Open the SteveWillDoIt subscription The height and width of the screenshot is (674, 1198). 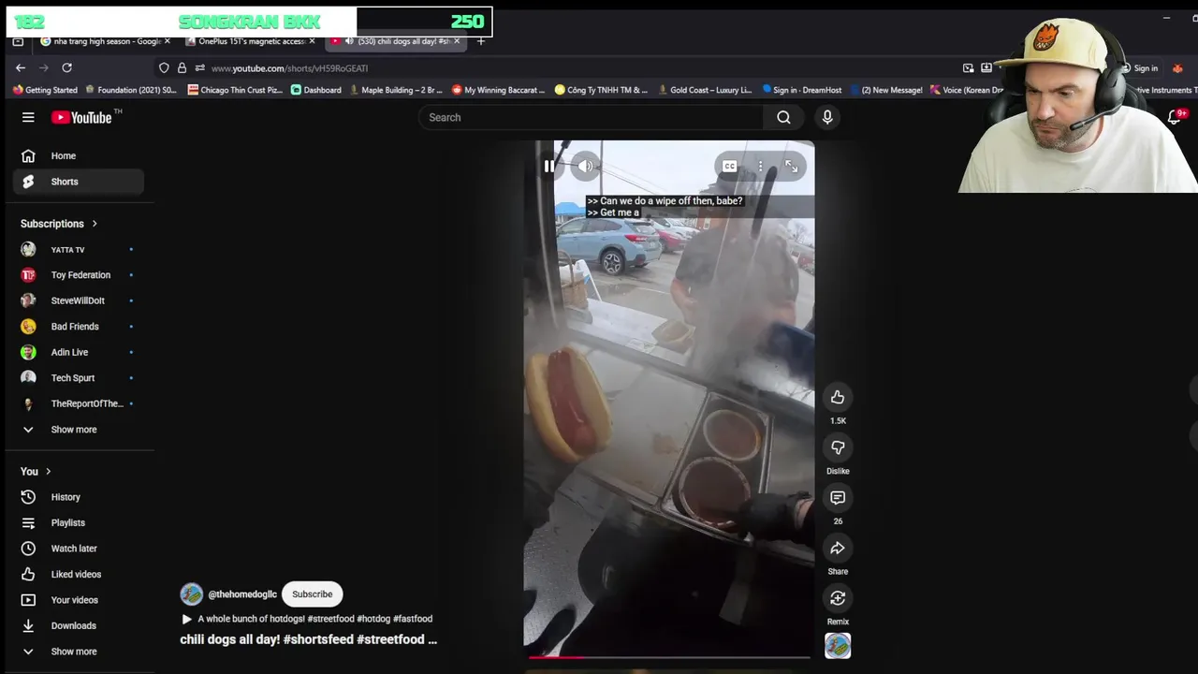tap(79, 300)
